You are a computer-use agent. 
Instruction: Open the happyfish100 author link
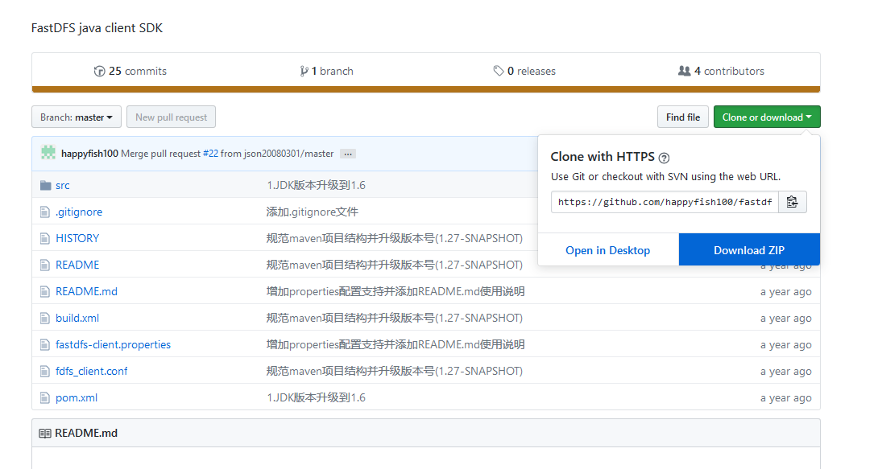point(89,154)
